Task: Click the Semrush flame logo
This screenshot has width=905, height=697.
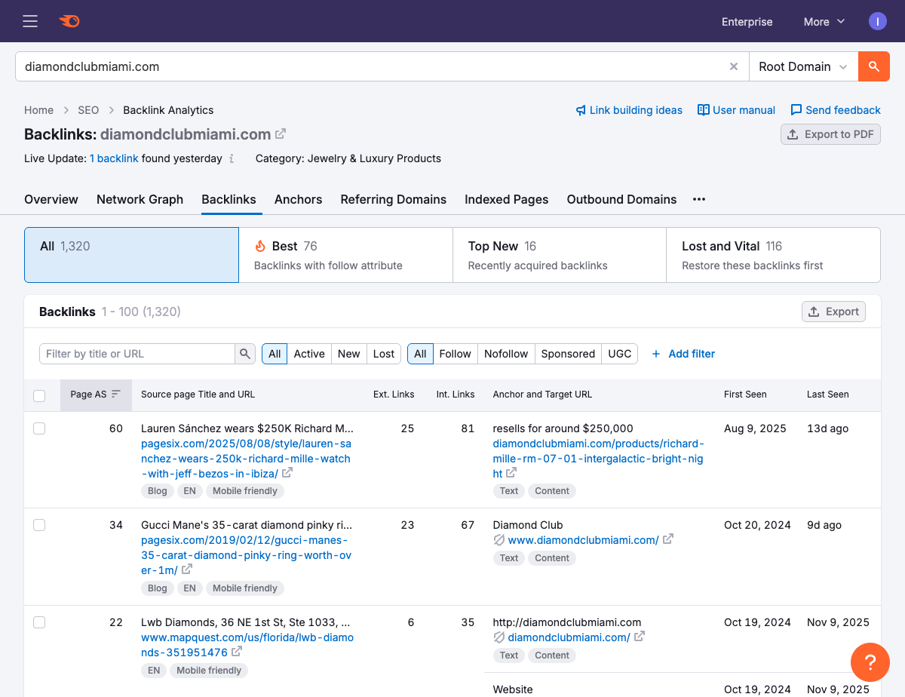Action: (x=69, y=21)
